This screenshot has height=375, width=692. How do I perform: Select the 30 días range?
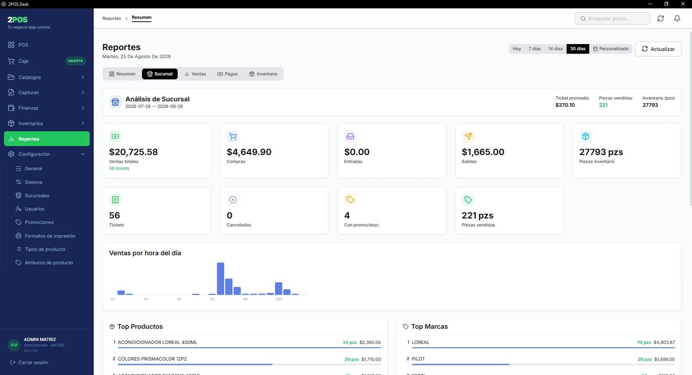578,49
